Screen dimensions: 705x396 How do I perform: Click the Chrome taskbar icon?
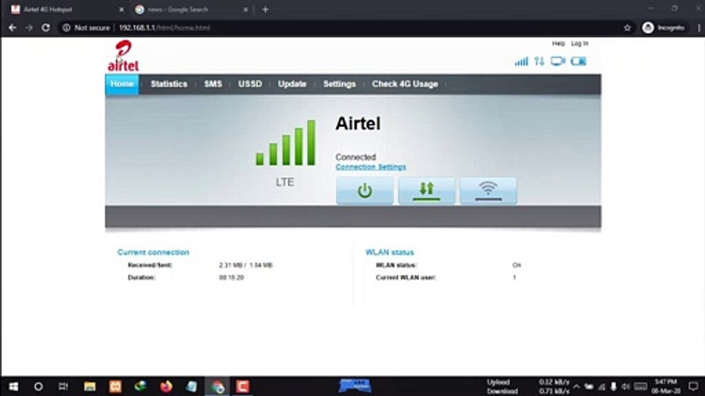click(217, 387)
